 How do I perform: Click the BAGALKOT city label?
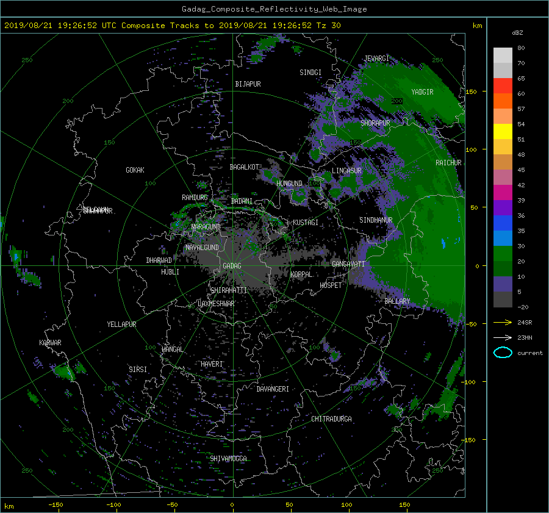coord(244,167)
